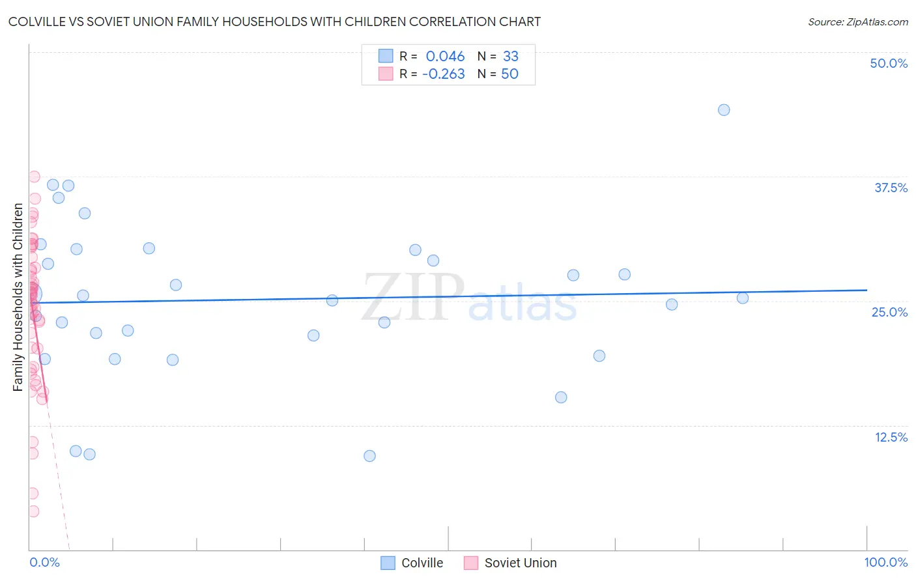Click the Source: ZipAtlas.com text
The width and height of the screenshot is (916, 581).
tap(858, 21)
